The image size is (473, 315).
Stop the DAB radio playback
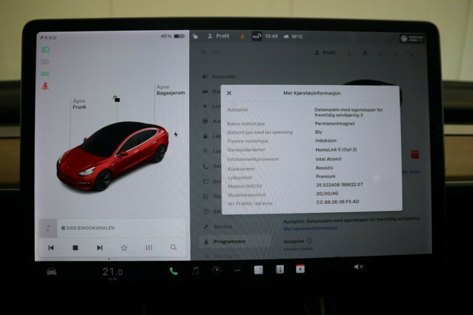(75, 248)
